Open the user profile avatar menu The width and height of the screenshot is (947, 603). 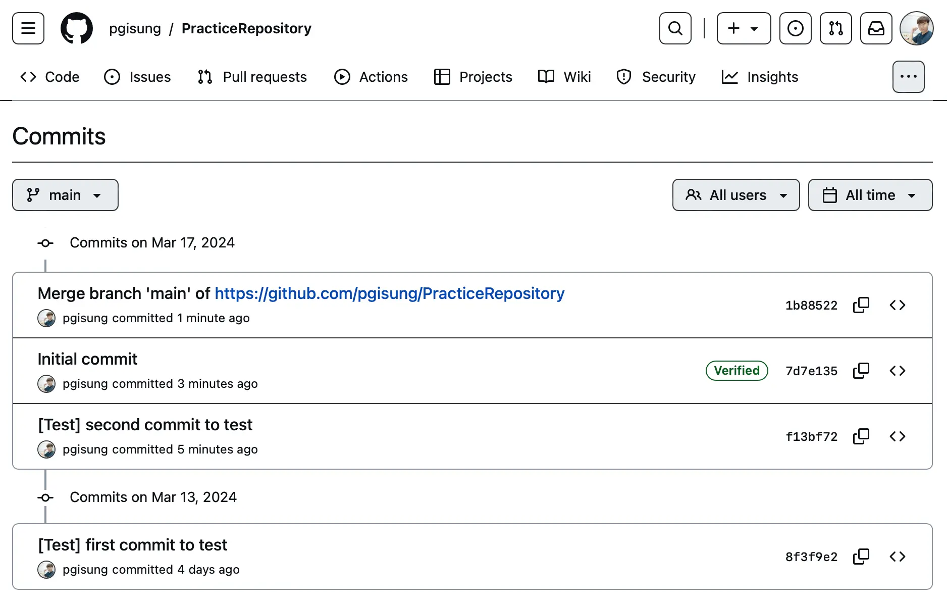click(917, 28)
